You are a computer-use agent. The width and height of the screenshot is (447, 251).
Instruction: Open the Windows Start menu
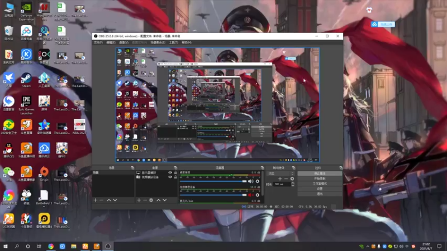5,247
